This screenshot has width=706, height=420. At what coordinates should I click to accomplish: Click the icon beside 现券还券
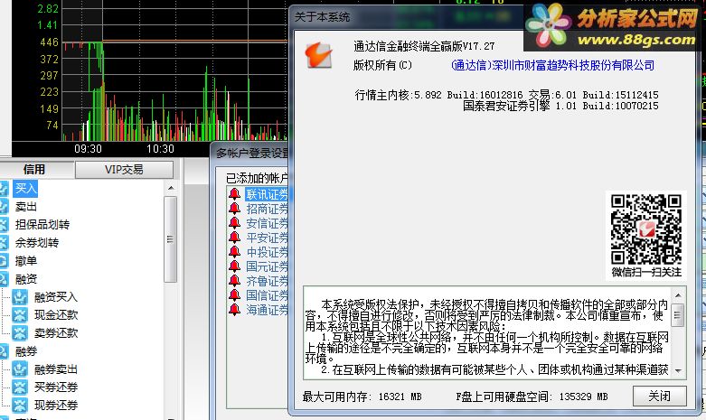coord(20,406)
